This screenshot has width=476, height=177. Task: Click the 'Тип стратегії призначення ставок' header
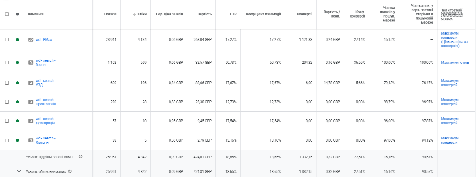click(452, 14)
